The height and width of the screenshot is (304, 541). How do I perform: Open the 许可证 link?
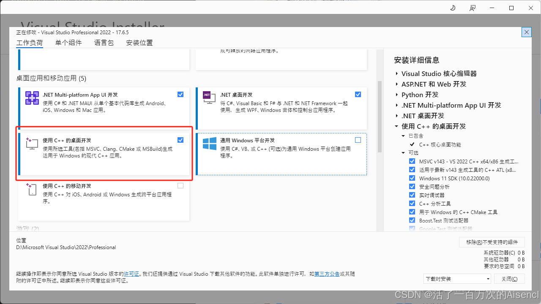tap(131, 274)
